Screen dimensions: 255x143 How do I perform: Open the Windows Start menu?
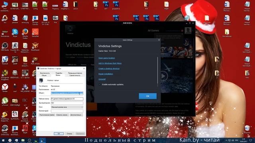click(3, 140)
